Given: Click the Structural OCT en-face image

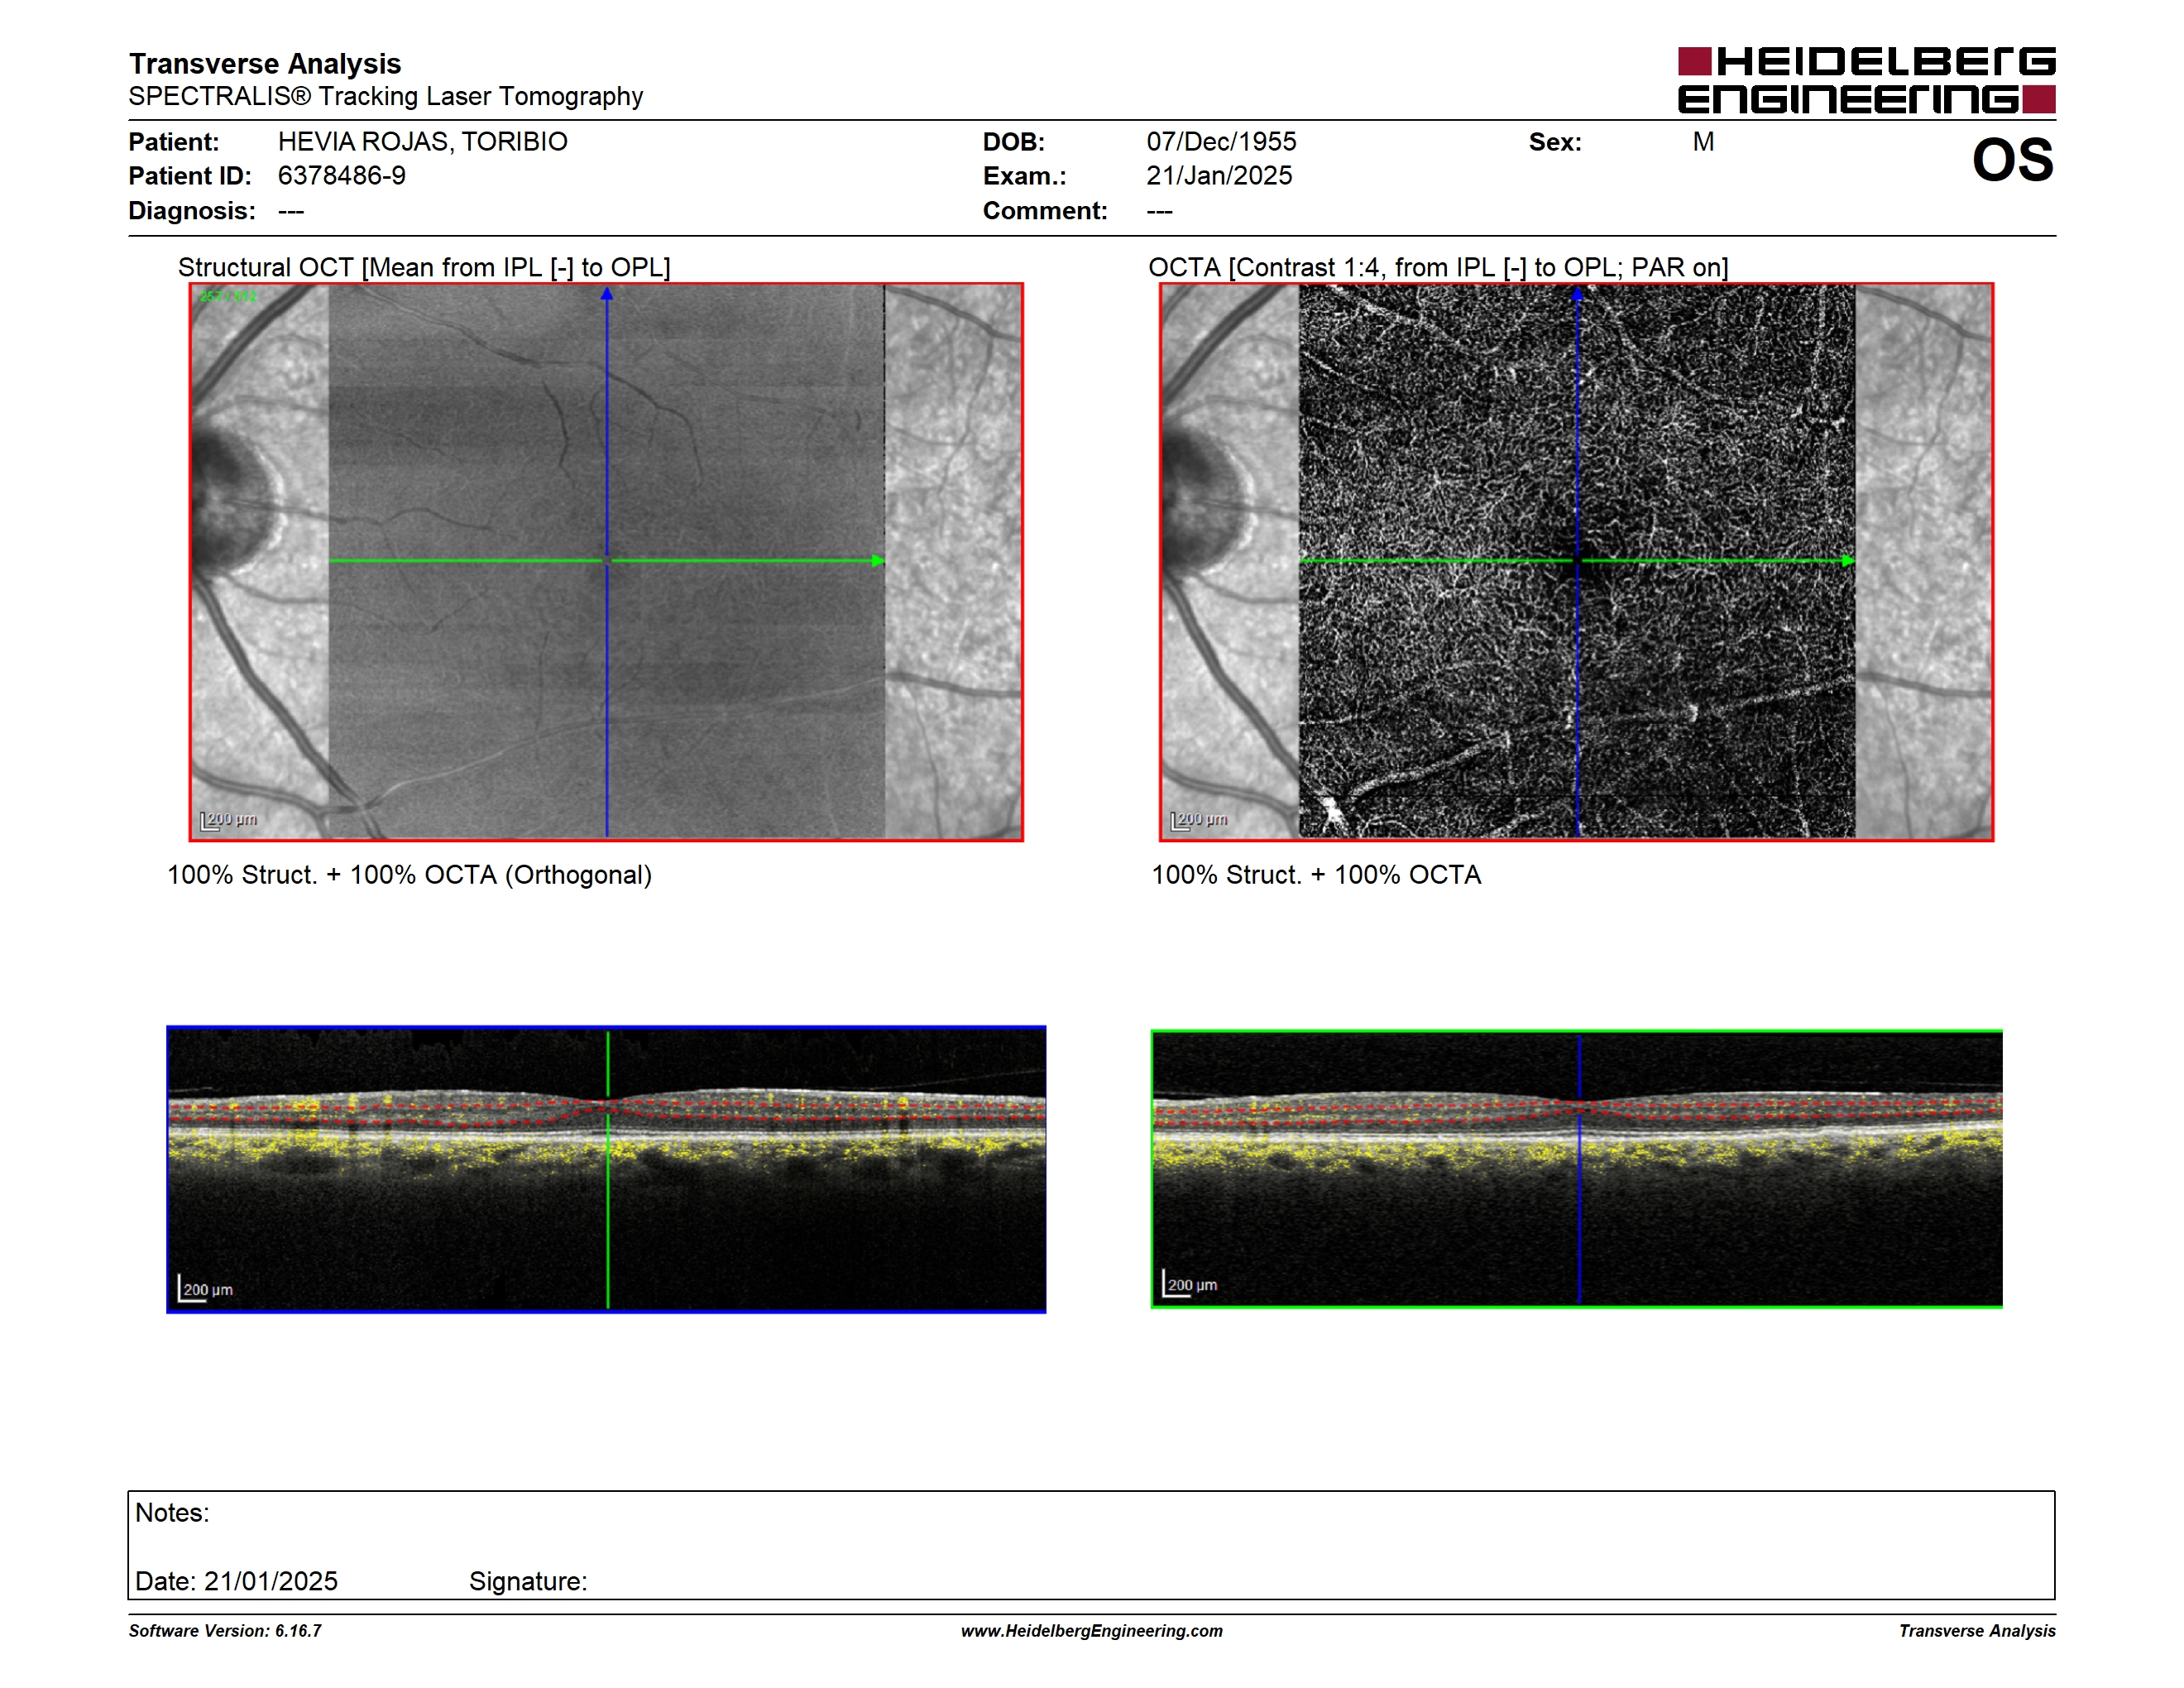Looking at the screenshot, I should click(x=606, y=562).
